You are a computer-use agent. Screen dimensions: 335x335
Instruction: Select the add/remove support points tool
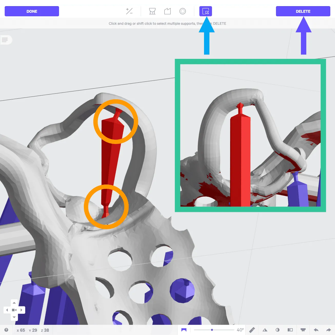tap(129, 11)
